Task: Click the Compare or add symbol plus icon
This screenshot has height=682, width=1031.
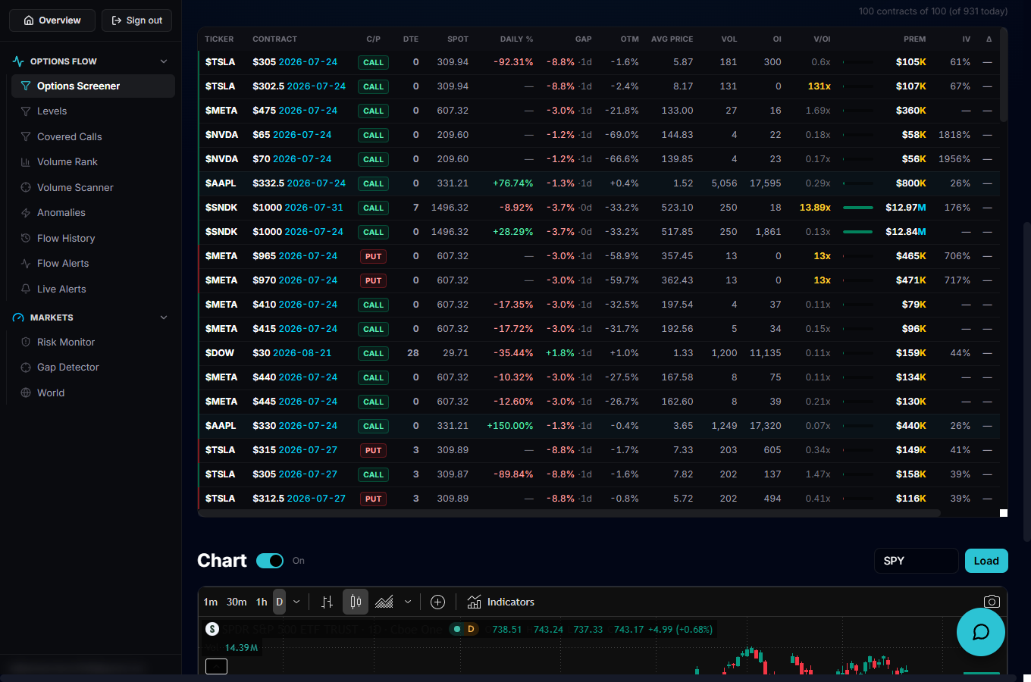Action: click(437, 602)
